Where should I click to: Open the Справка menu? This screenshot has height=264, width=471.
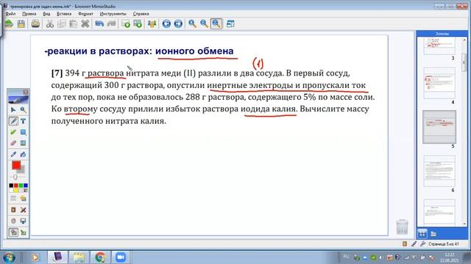141,14
